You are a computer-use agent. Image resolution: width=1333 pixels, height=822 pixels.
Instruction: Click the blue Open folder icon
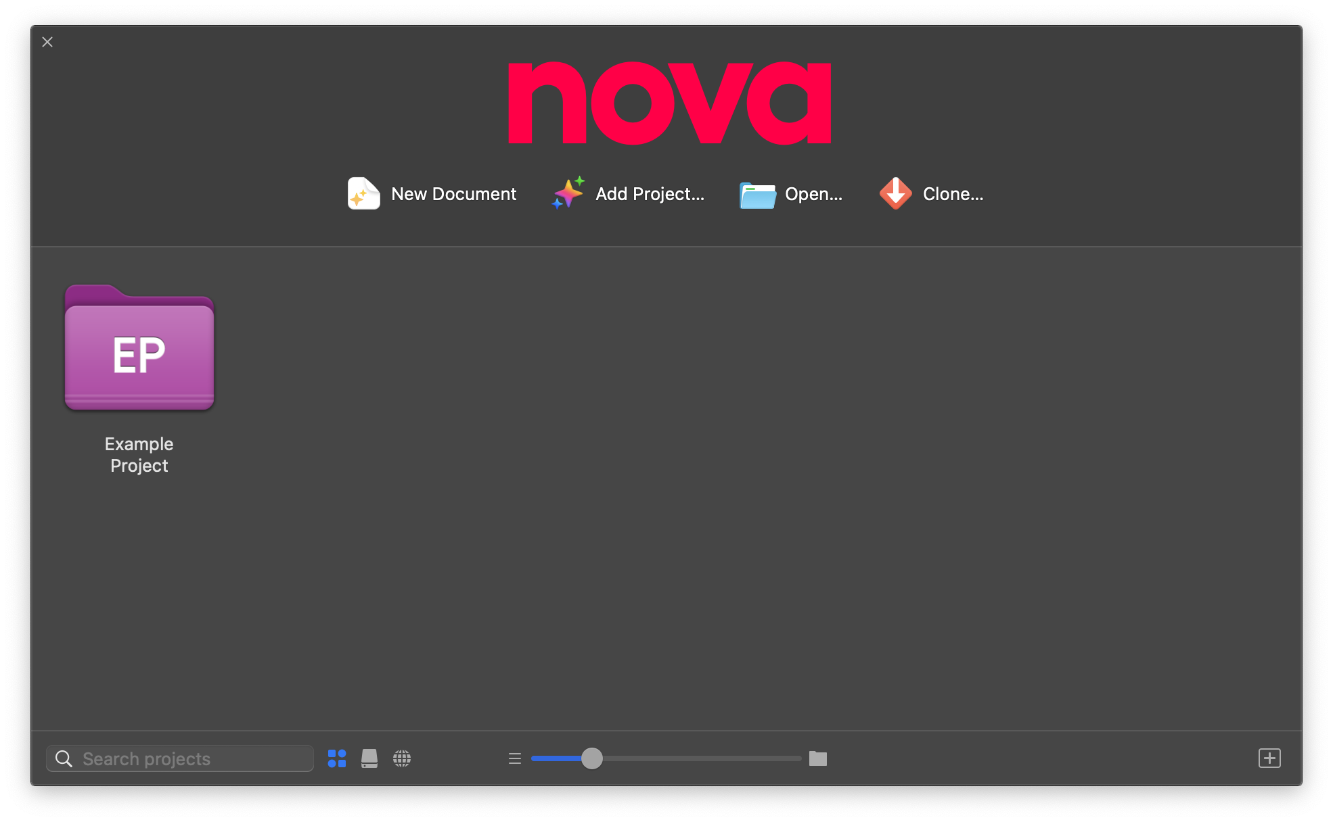pyautogui.click(x=757, y=195)
